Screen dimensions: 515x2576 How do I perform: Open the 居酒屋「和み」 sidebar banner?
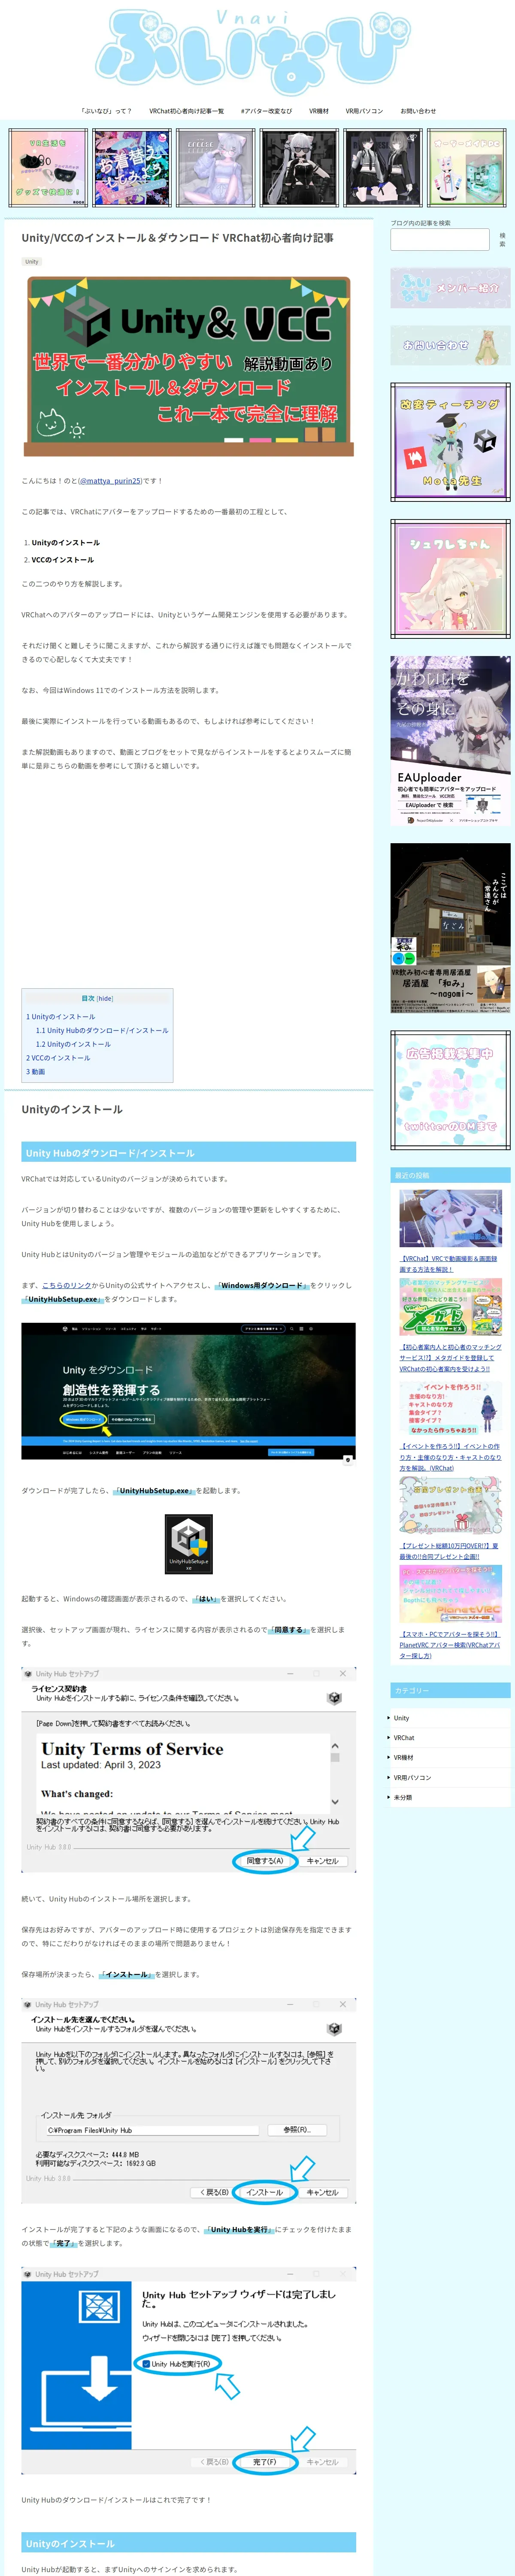coord(450,927)
